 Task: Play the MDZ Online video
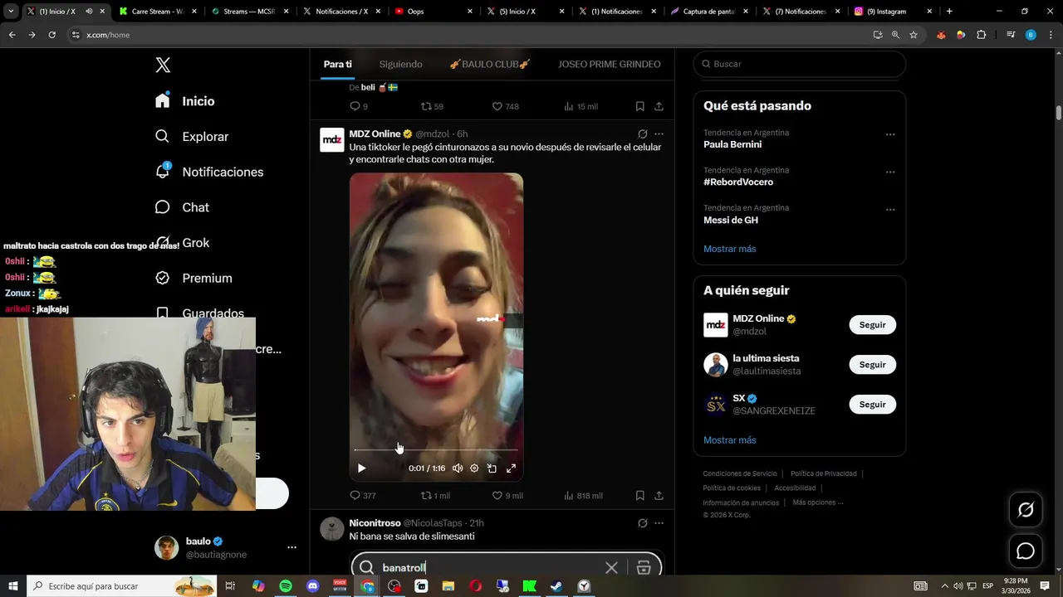pos(361,468)
